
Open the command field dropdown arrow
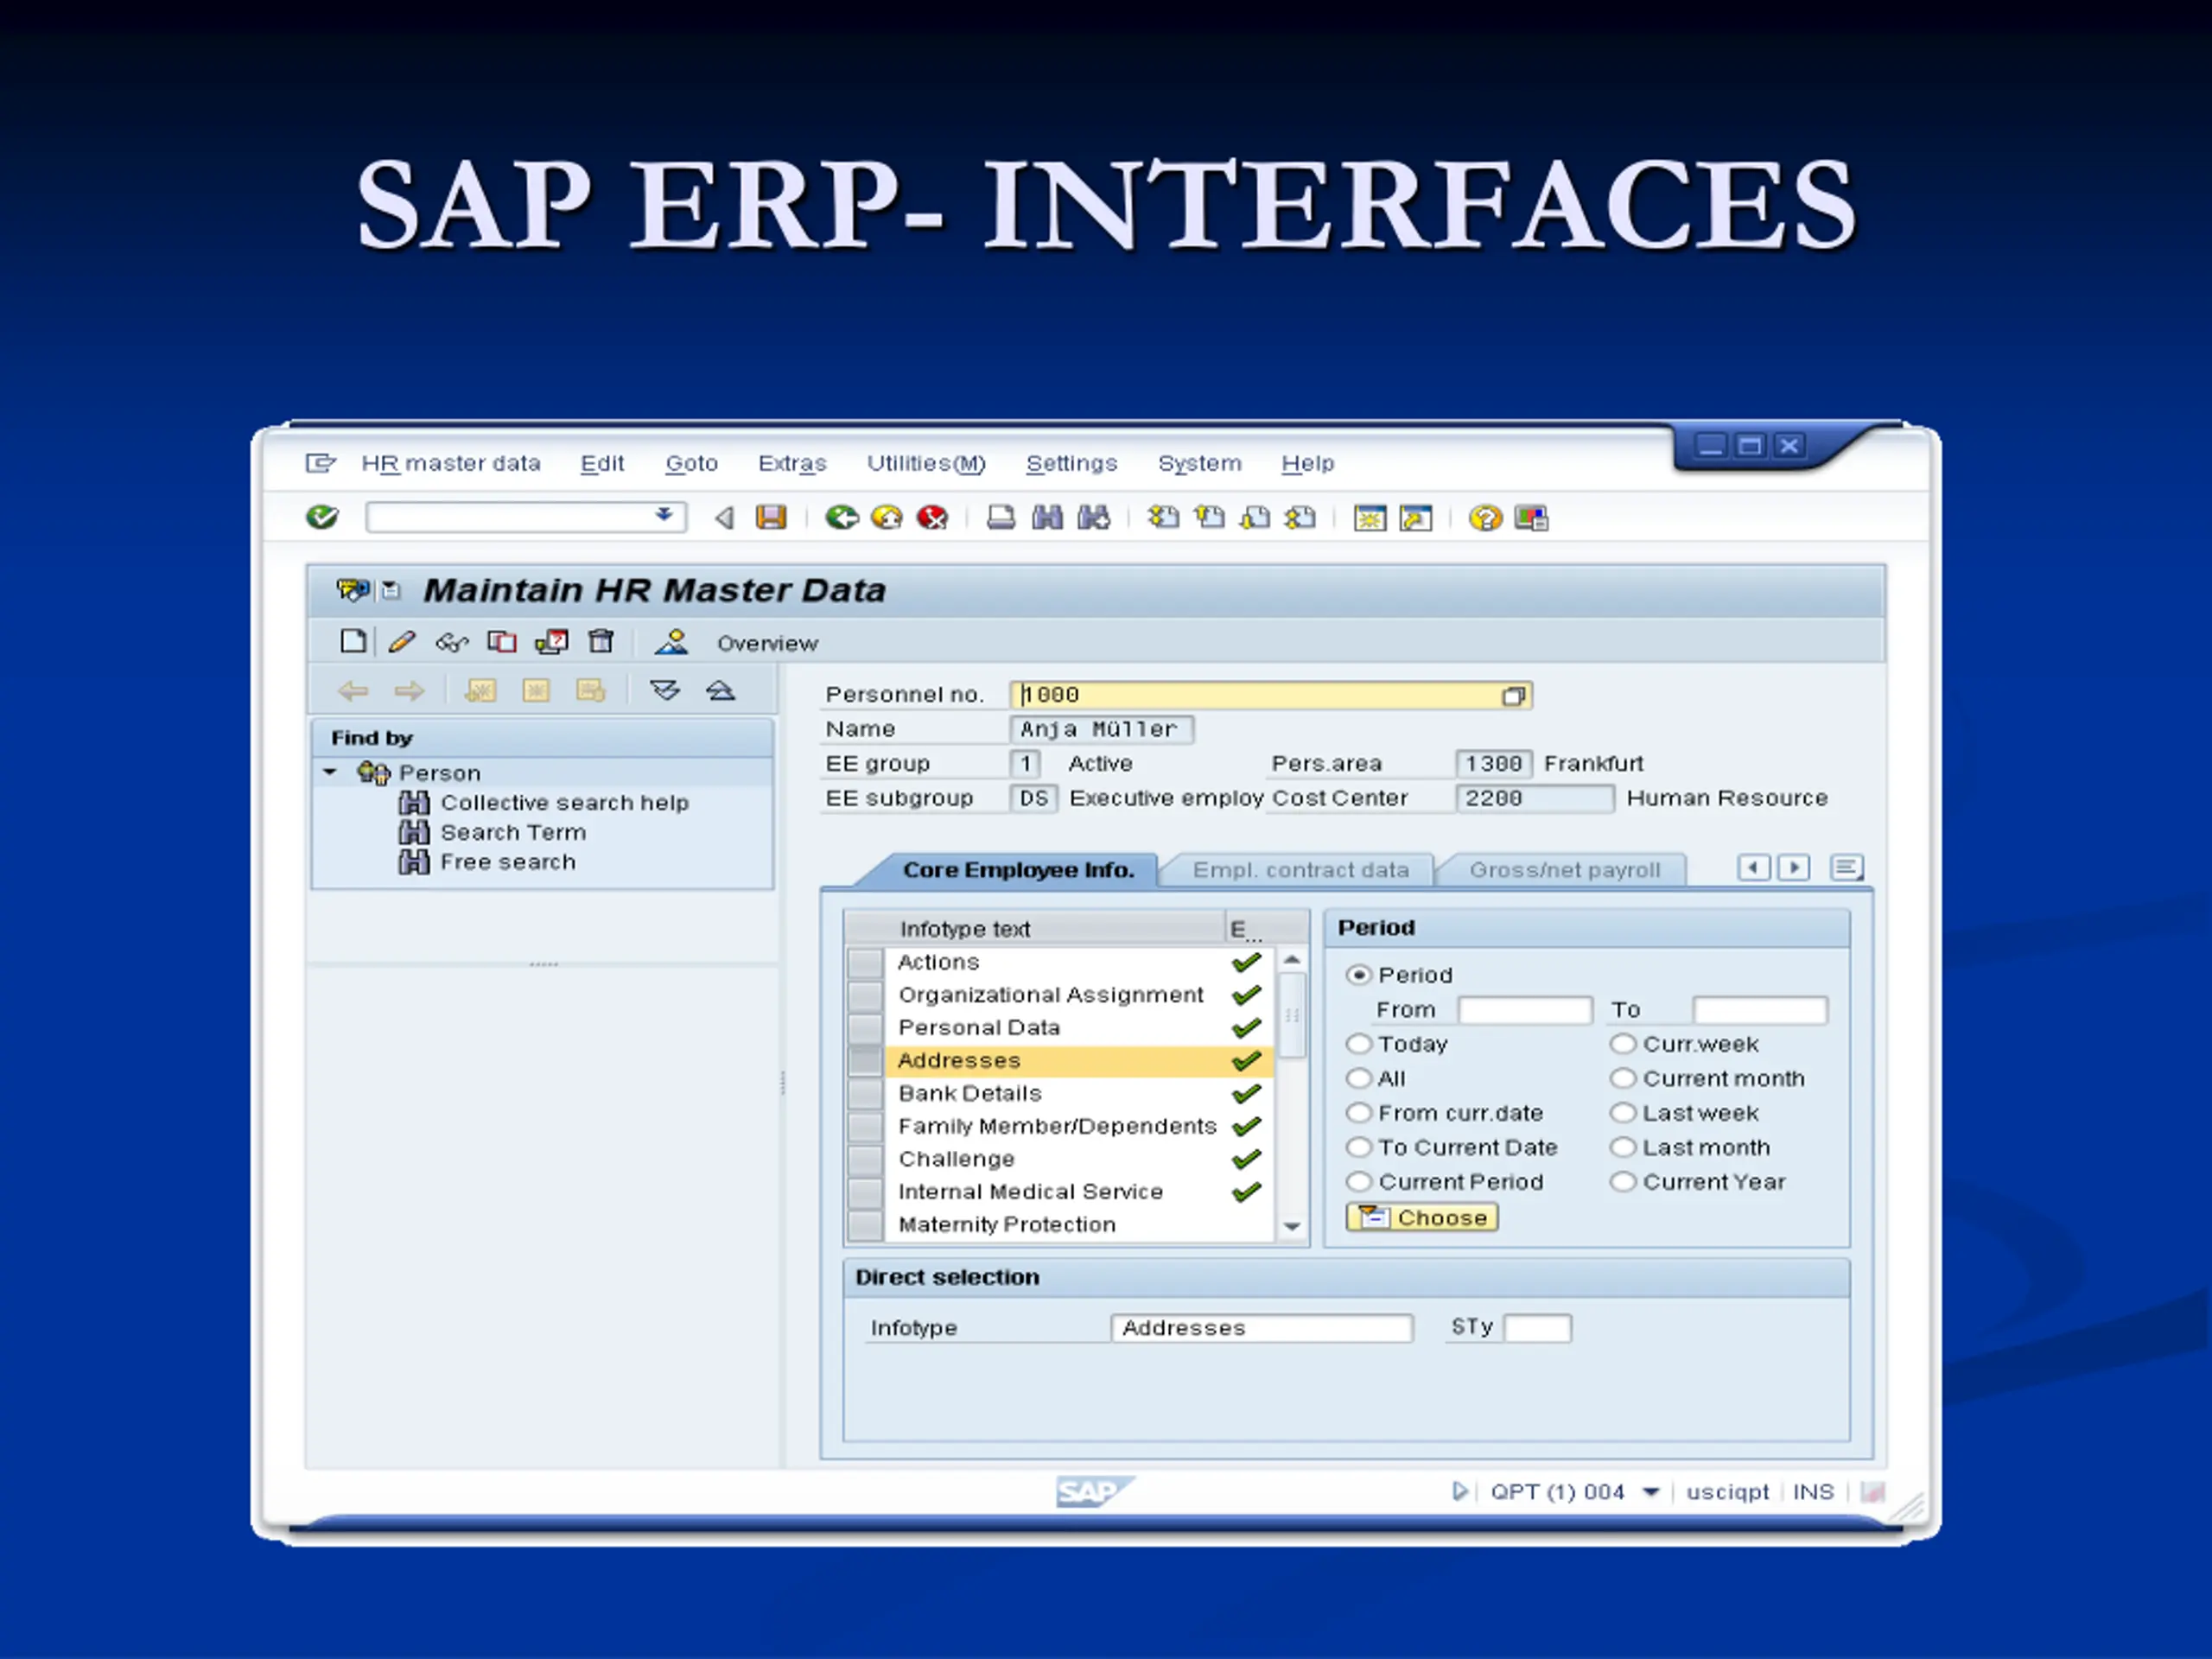point(664,516)
